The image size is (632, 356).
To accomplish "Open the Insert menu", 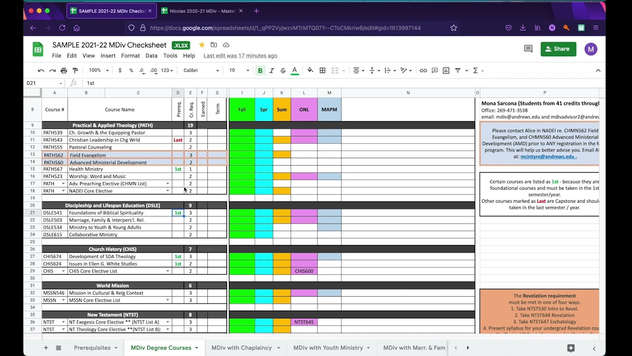I will 108,56.
